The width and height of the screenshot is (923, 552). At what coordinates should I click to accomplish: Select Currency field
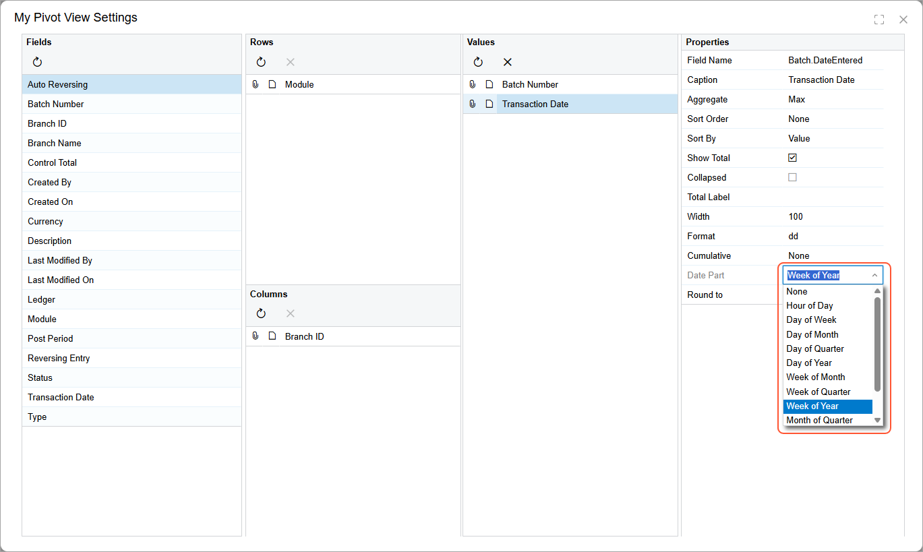tap(131, 221)
